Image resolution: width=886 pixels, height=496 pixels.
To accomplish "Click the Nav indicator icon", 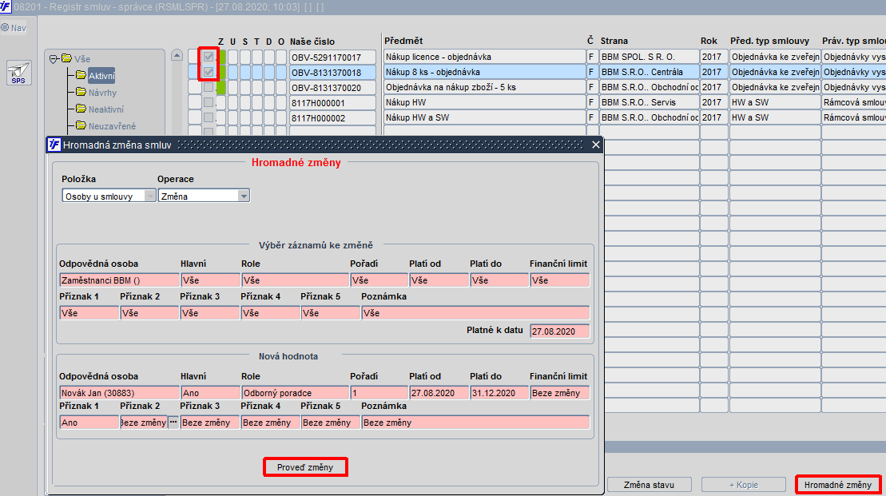I will coord(5,28).
